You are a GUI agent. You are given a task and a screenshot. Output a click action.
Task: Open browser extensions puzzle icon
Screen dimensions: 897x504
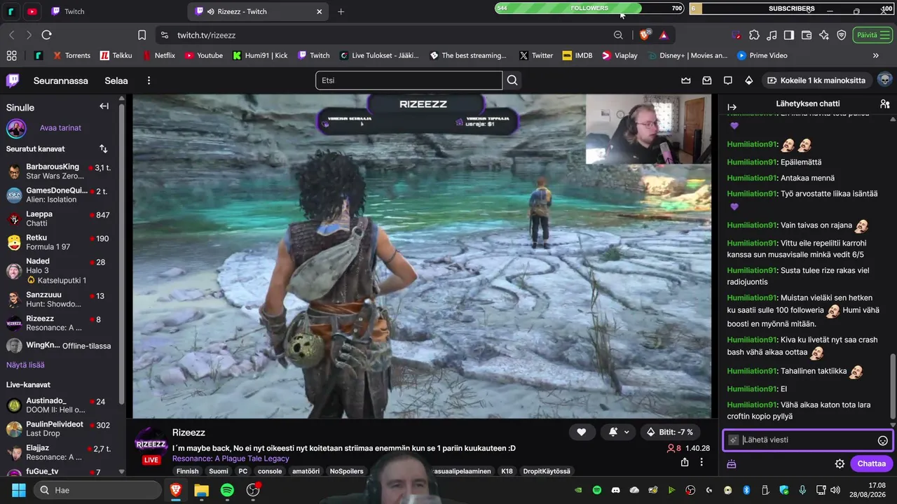pyautogui.click(x=754, y=35)
